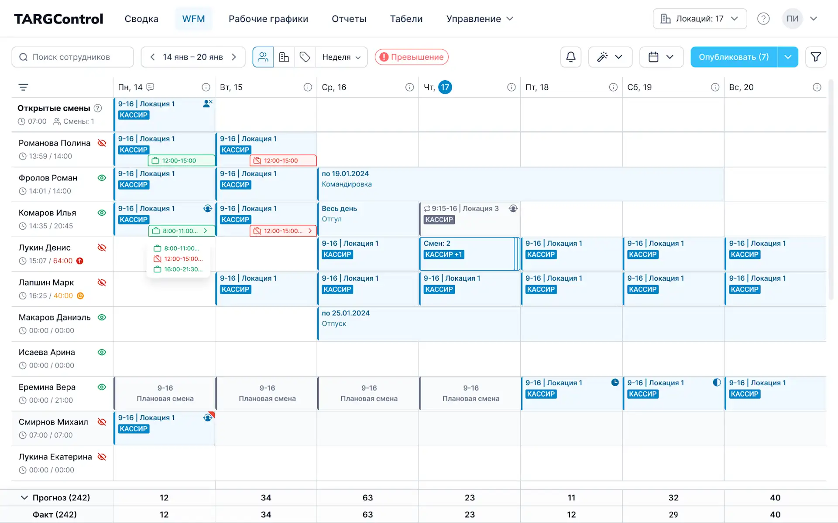838x523 pixels.
Task: Toggle visibility for Романова Полина
Action: click(x=102, y=143)
